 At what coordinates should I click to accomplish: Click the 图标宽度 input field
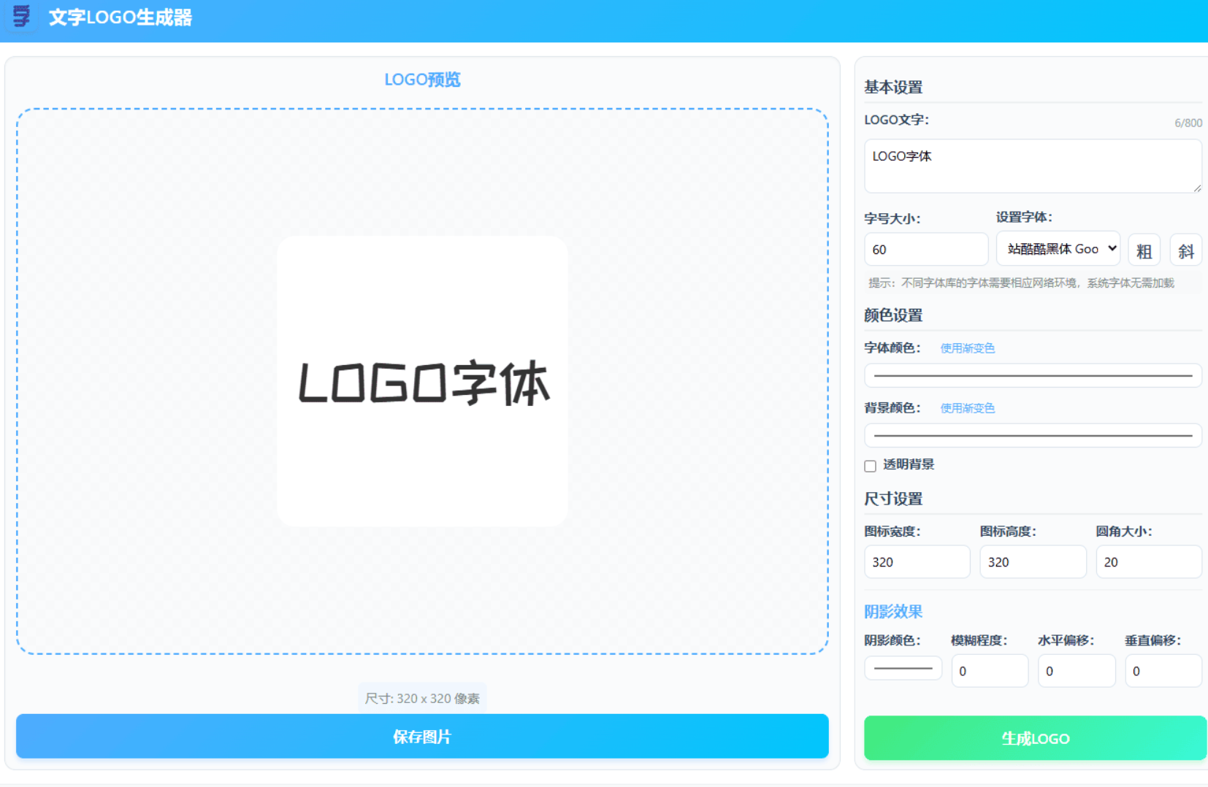coord(917,562)
